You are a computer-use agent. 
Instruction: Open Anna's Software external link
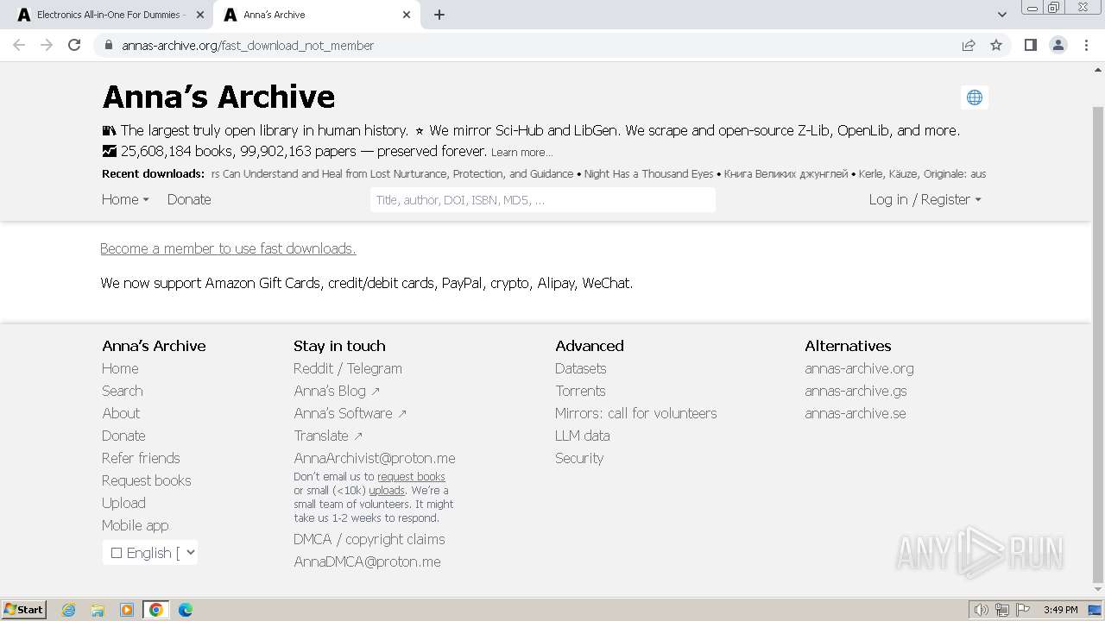click(x=350, y=413)
